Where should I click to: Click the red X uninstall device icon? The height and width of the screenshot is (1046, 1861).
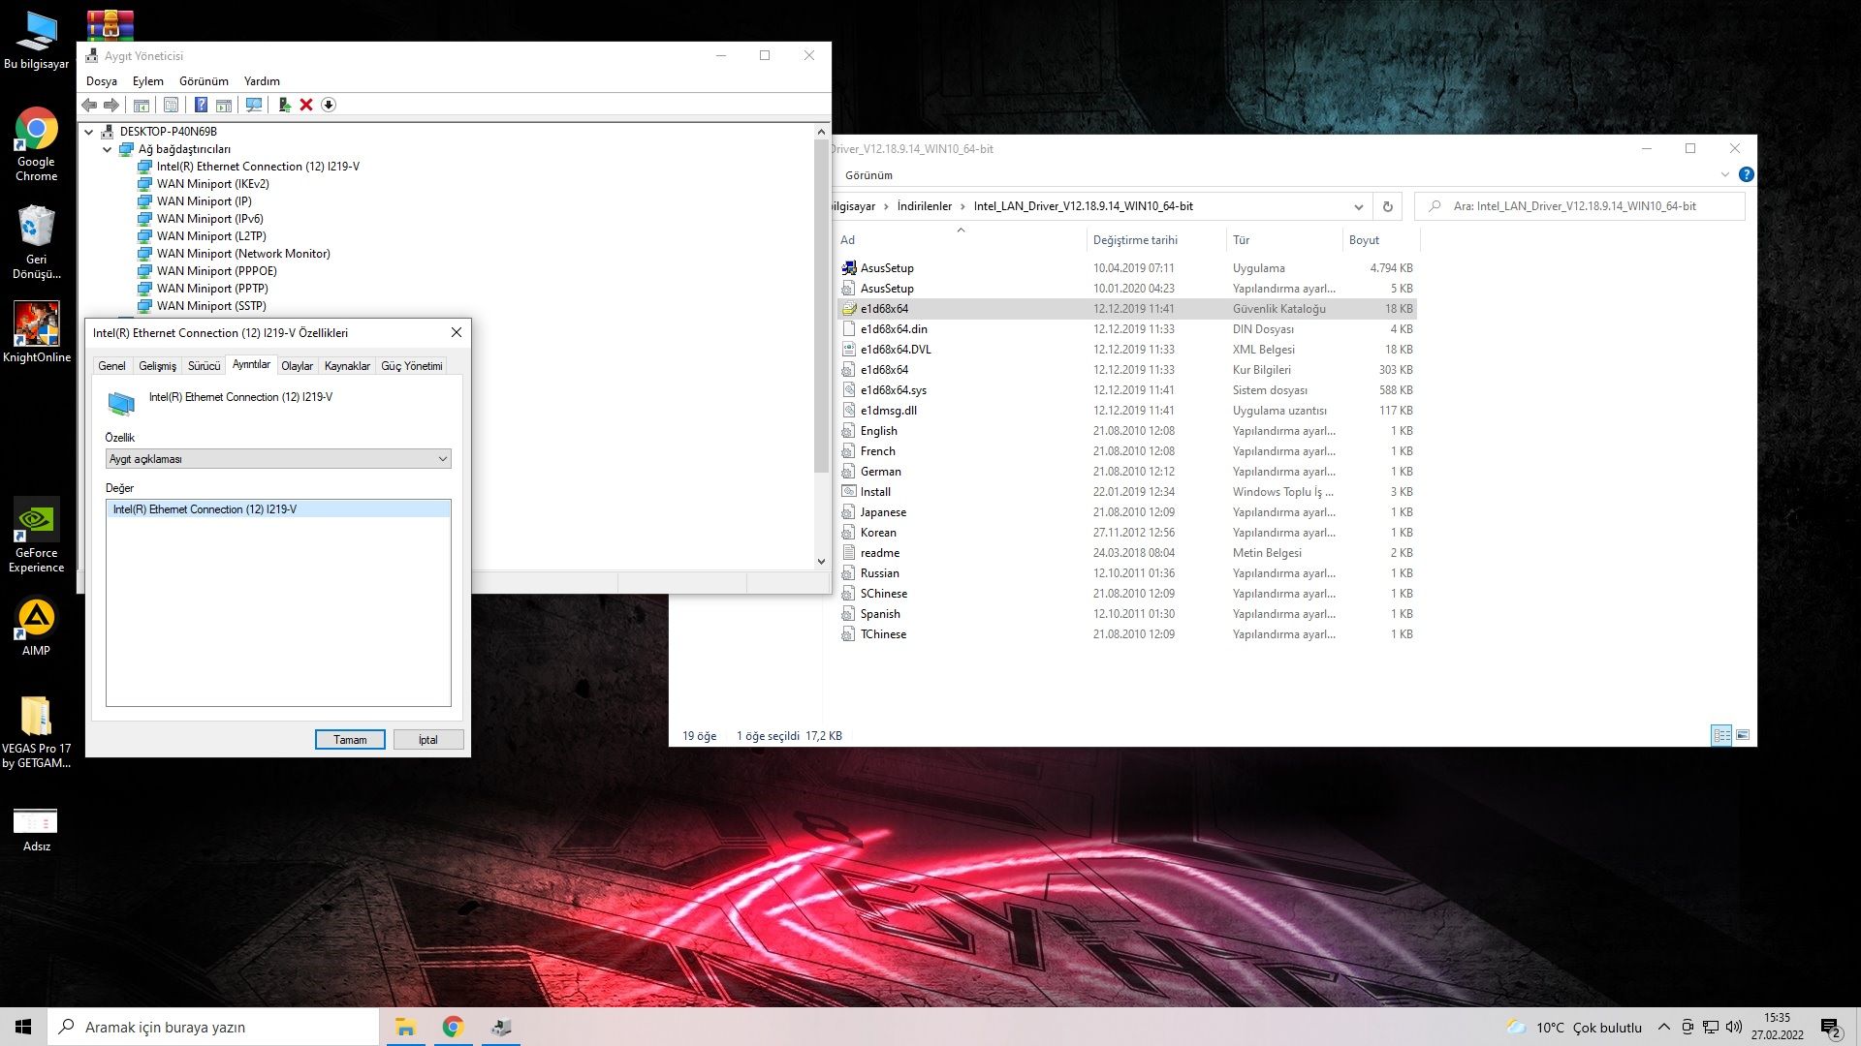click(x=306, y=105)
